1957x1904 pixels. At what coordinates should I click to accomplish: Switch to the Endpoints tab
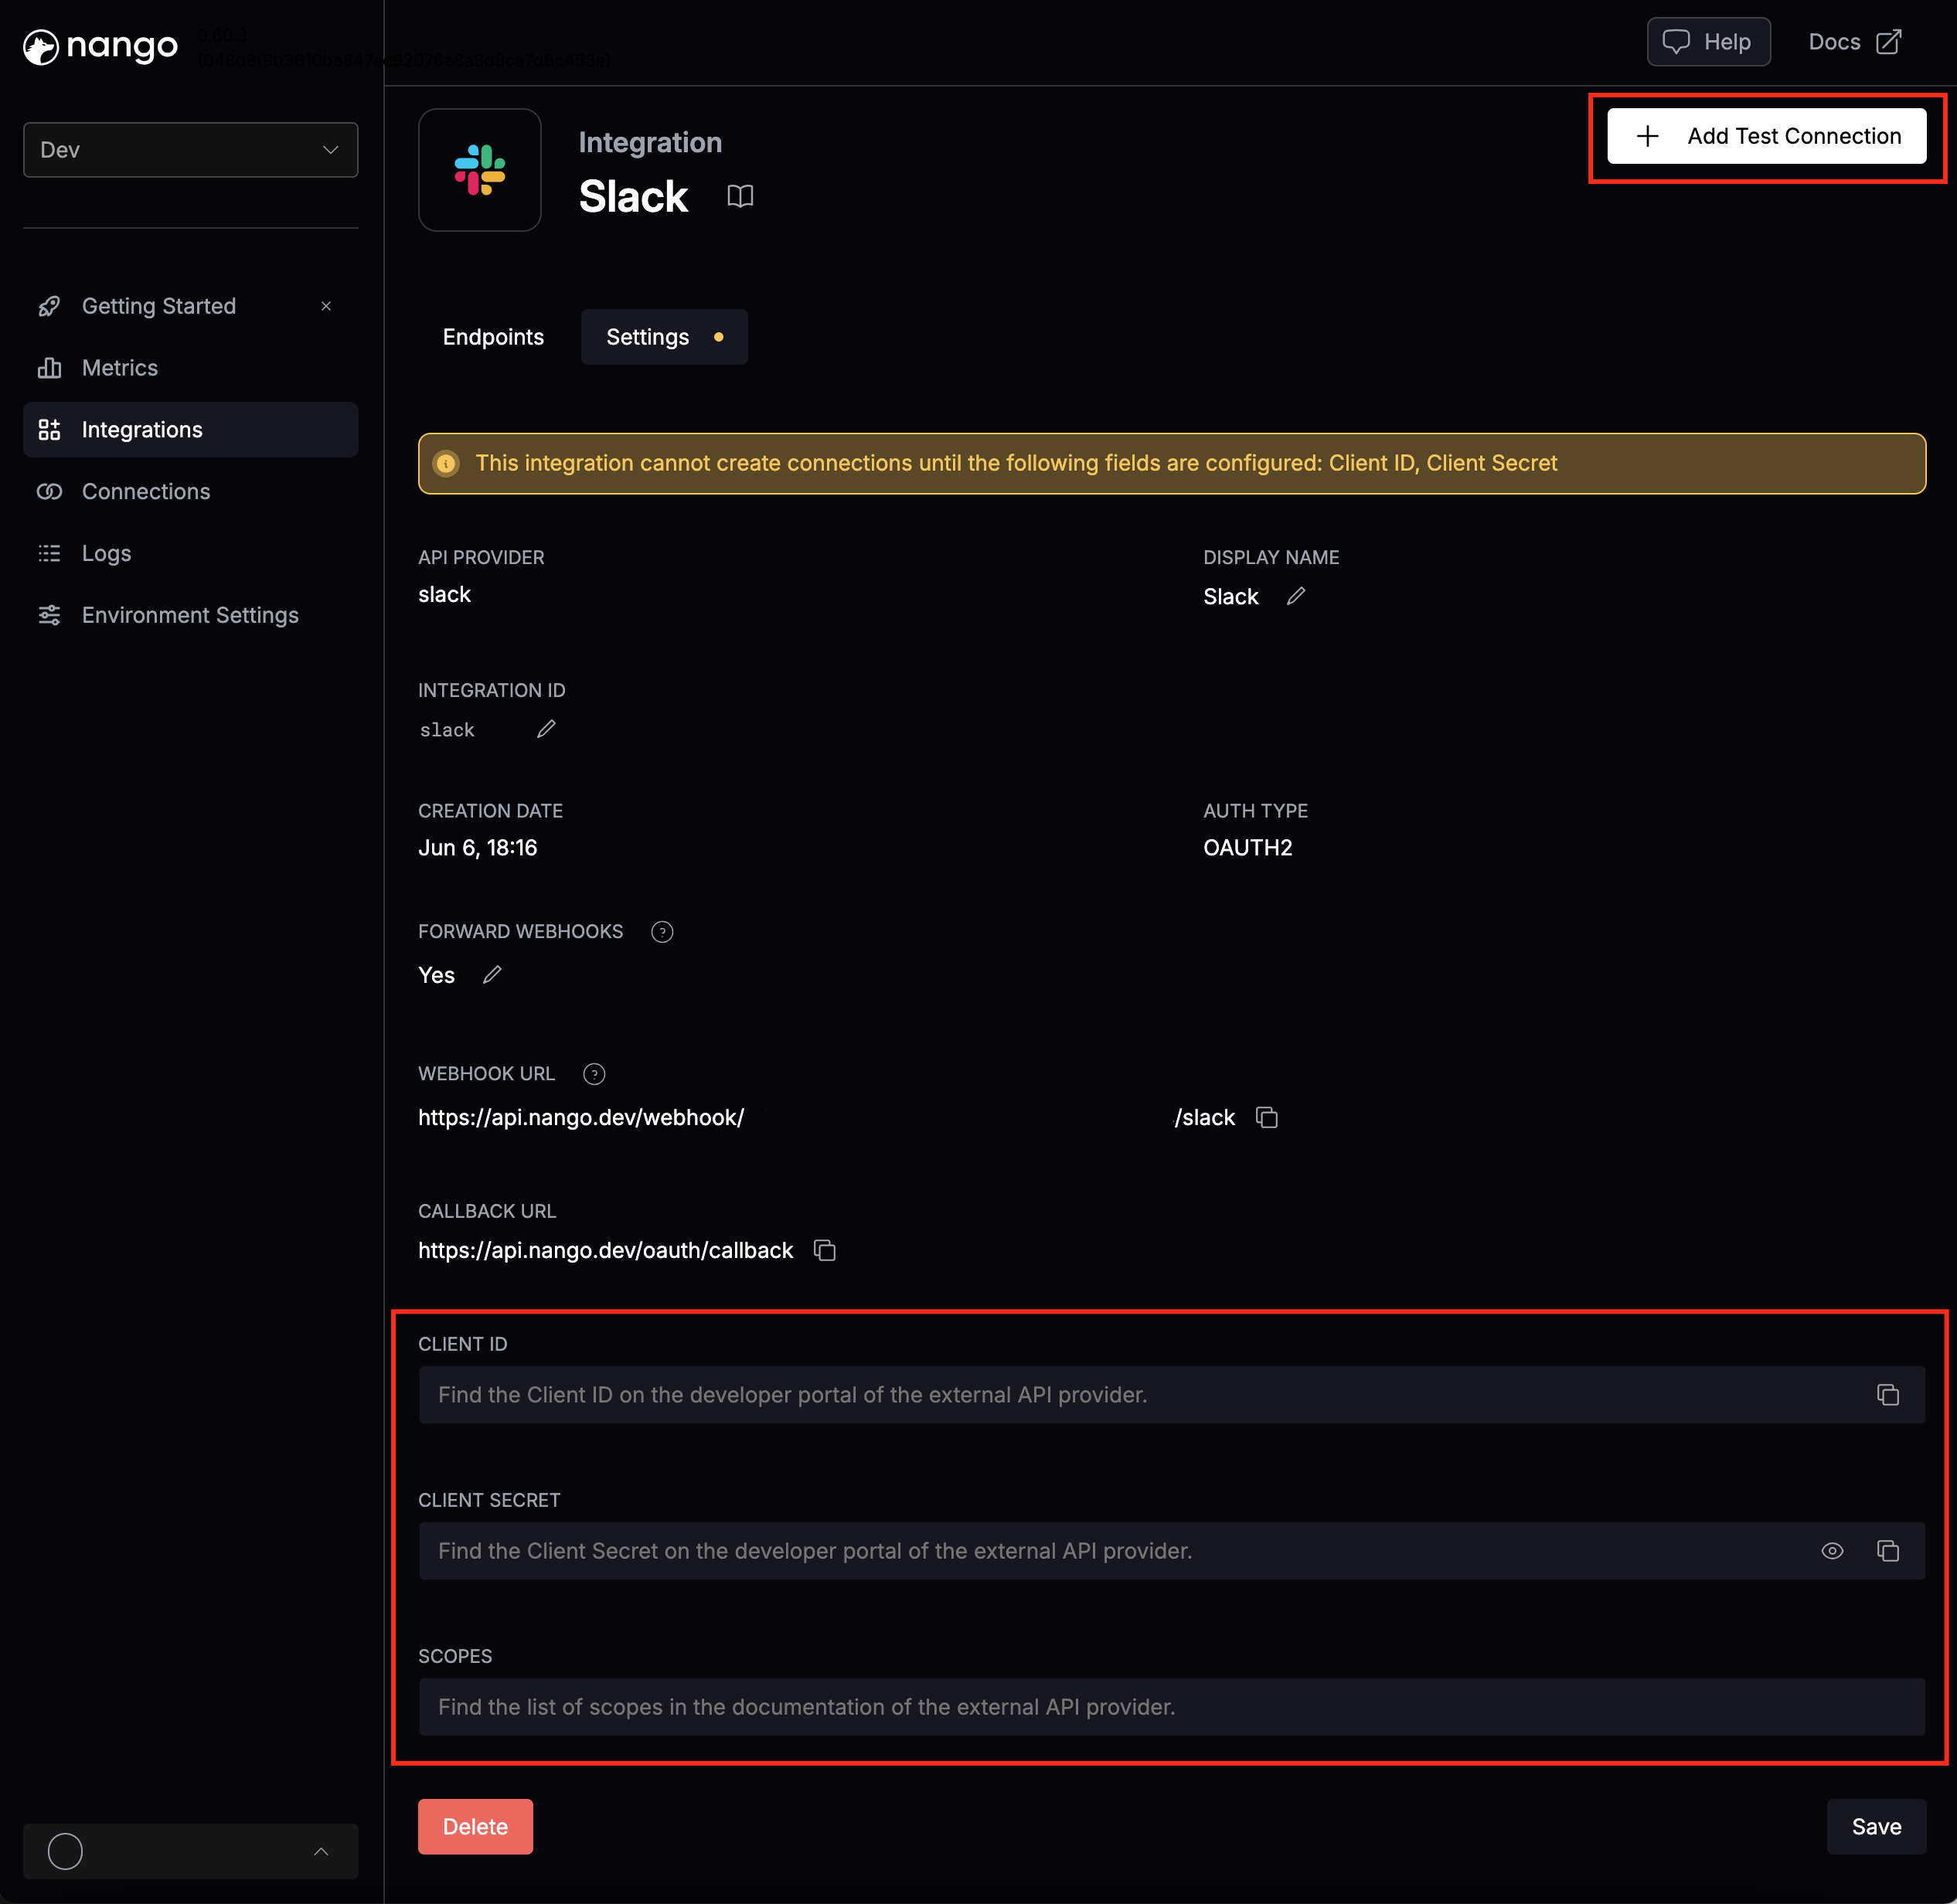click(493, 337)
